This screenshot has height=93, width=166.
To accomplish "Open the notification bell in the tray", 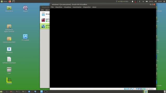I will [133, 2].
